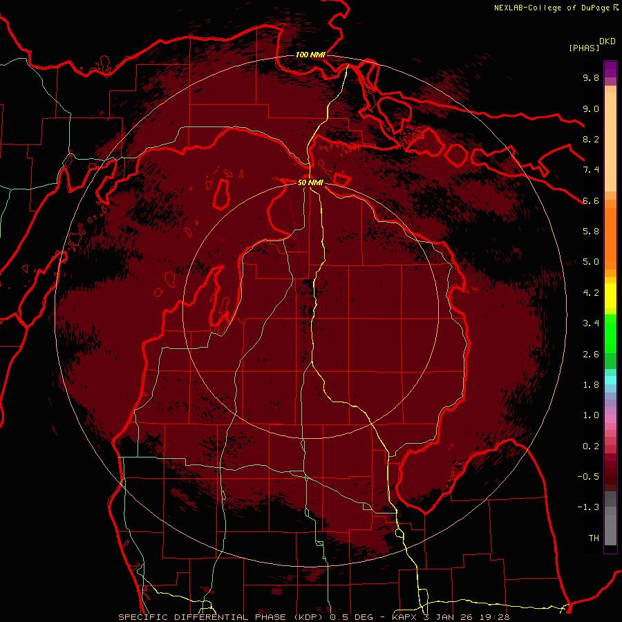Click the DKD label above the color scale

pos(607,41)
